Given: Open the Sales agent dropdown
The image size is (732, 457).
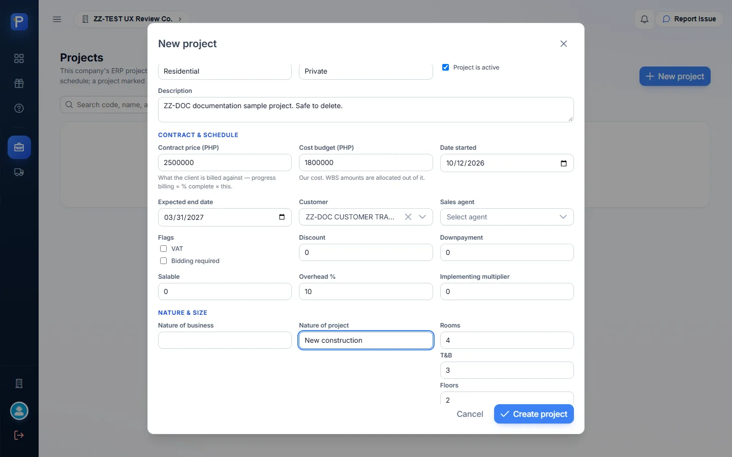Looking at the screenshot, I should 507,217.
